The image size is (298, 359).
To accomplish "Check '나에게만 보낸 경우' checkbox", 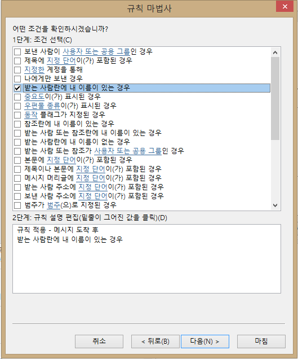I will (x=17, y=79).
